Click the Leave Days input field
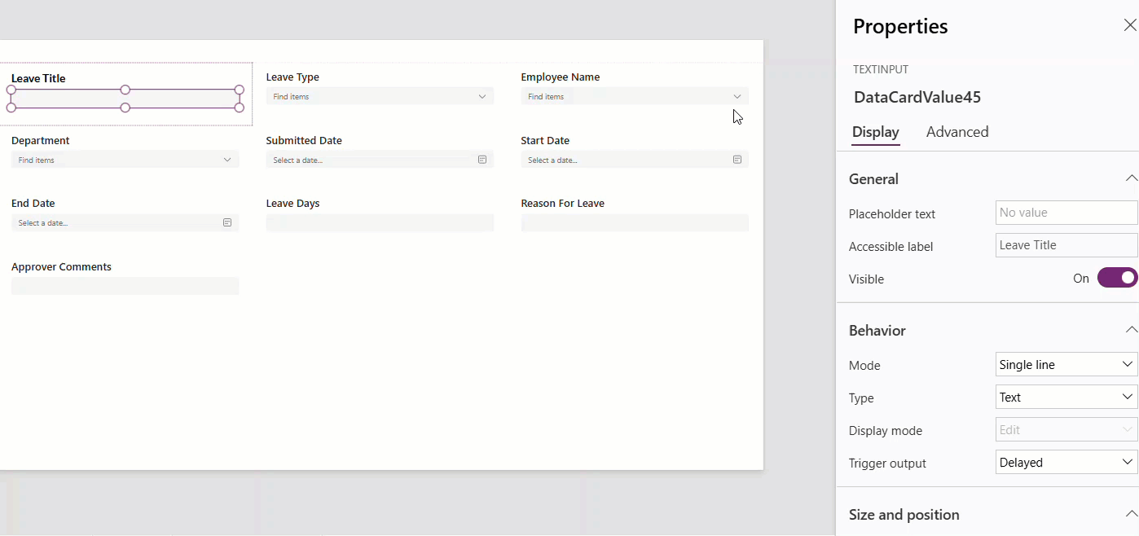This screenshot has width=1139, height=536. pos(380,222)
